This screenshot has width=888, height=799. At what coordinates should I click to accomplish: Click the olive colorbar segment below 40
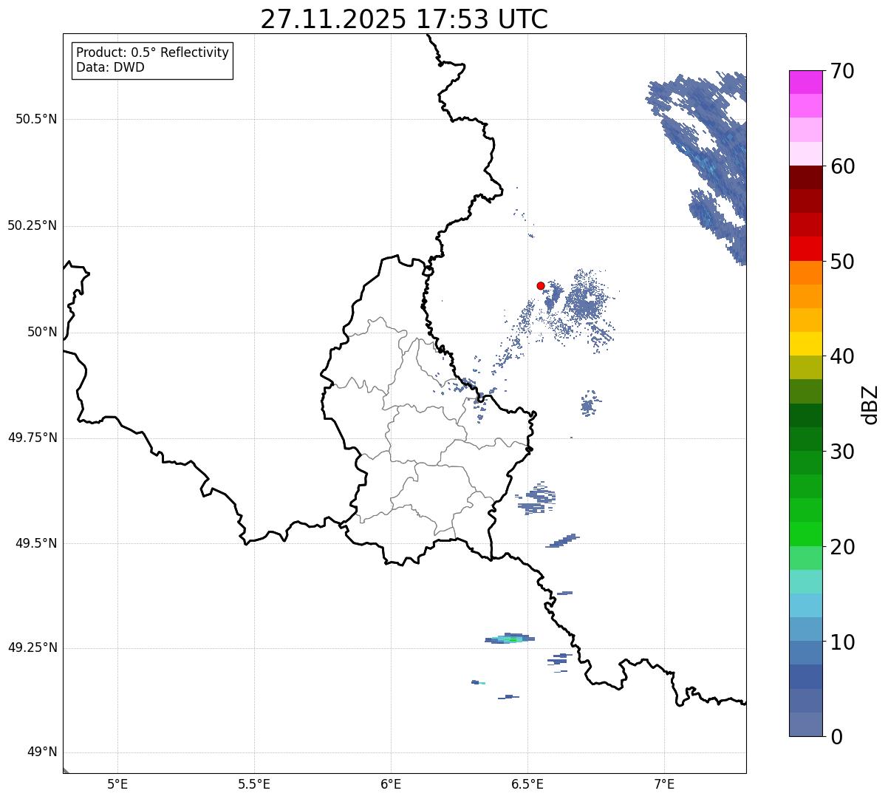point(806,368)
